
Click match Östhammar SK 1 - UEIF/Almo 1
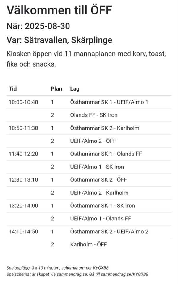pyautogui.click(x=109, y=102)
